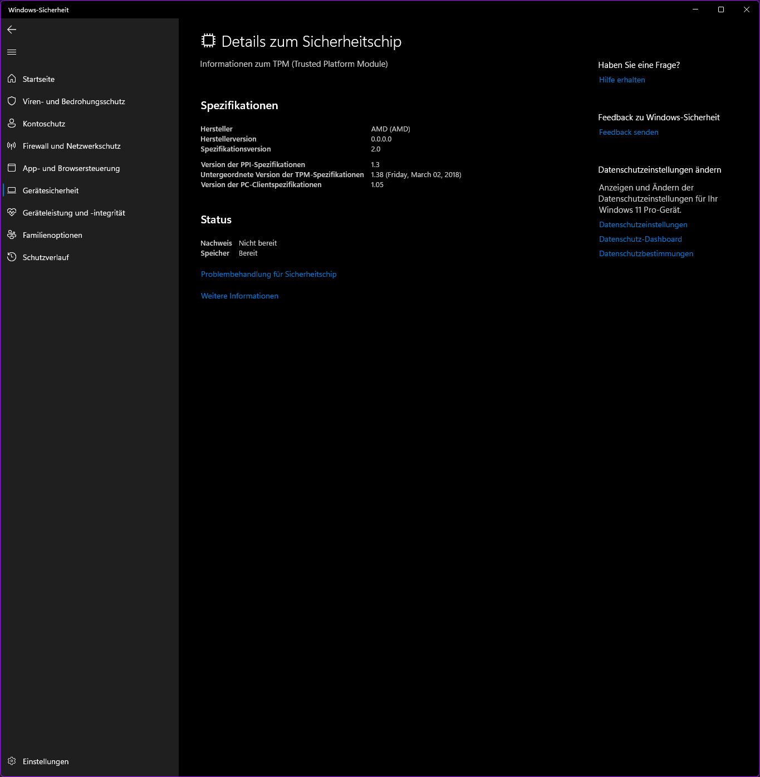Click the heart icon for Geräteleistung und -integrität

pyautogui.click(x=12, y=212)
